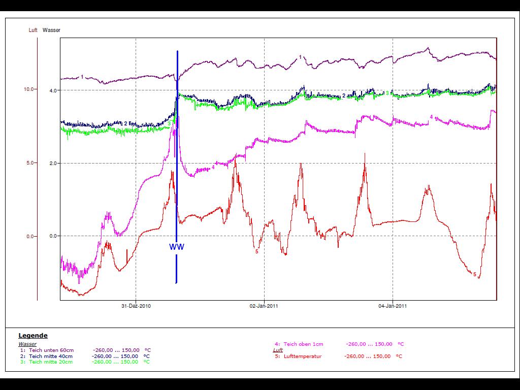Viewport: 520px width, 390px height.
Task: Select the 5.0 value on Luft axis
Action: pos(30,163)
